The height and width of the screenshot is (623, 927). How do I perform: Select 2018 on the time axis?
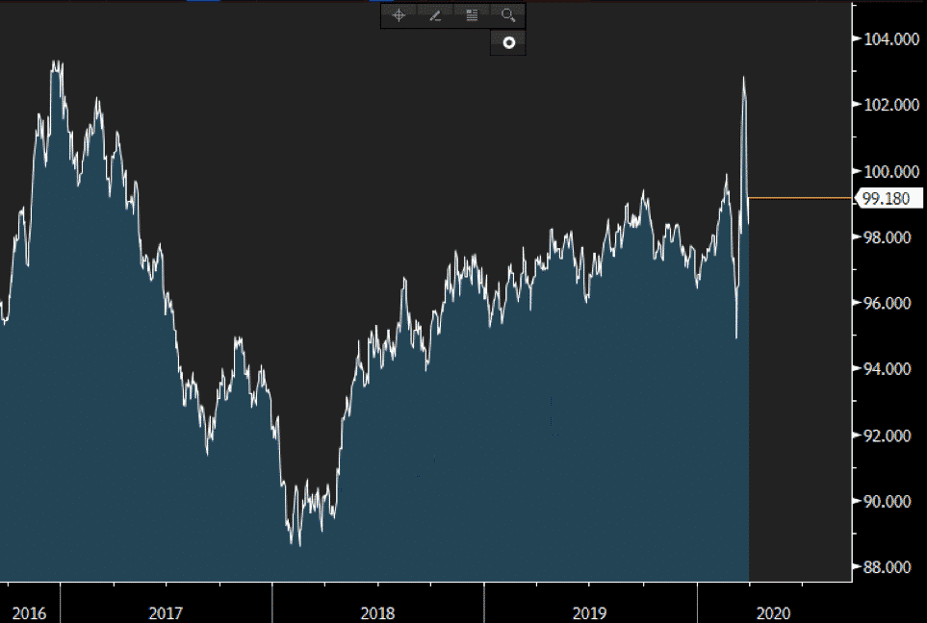[x=377, y=611]
